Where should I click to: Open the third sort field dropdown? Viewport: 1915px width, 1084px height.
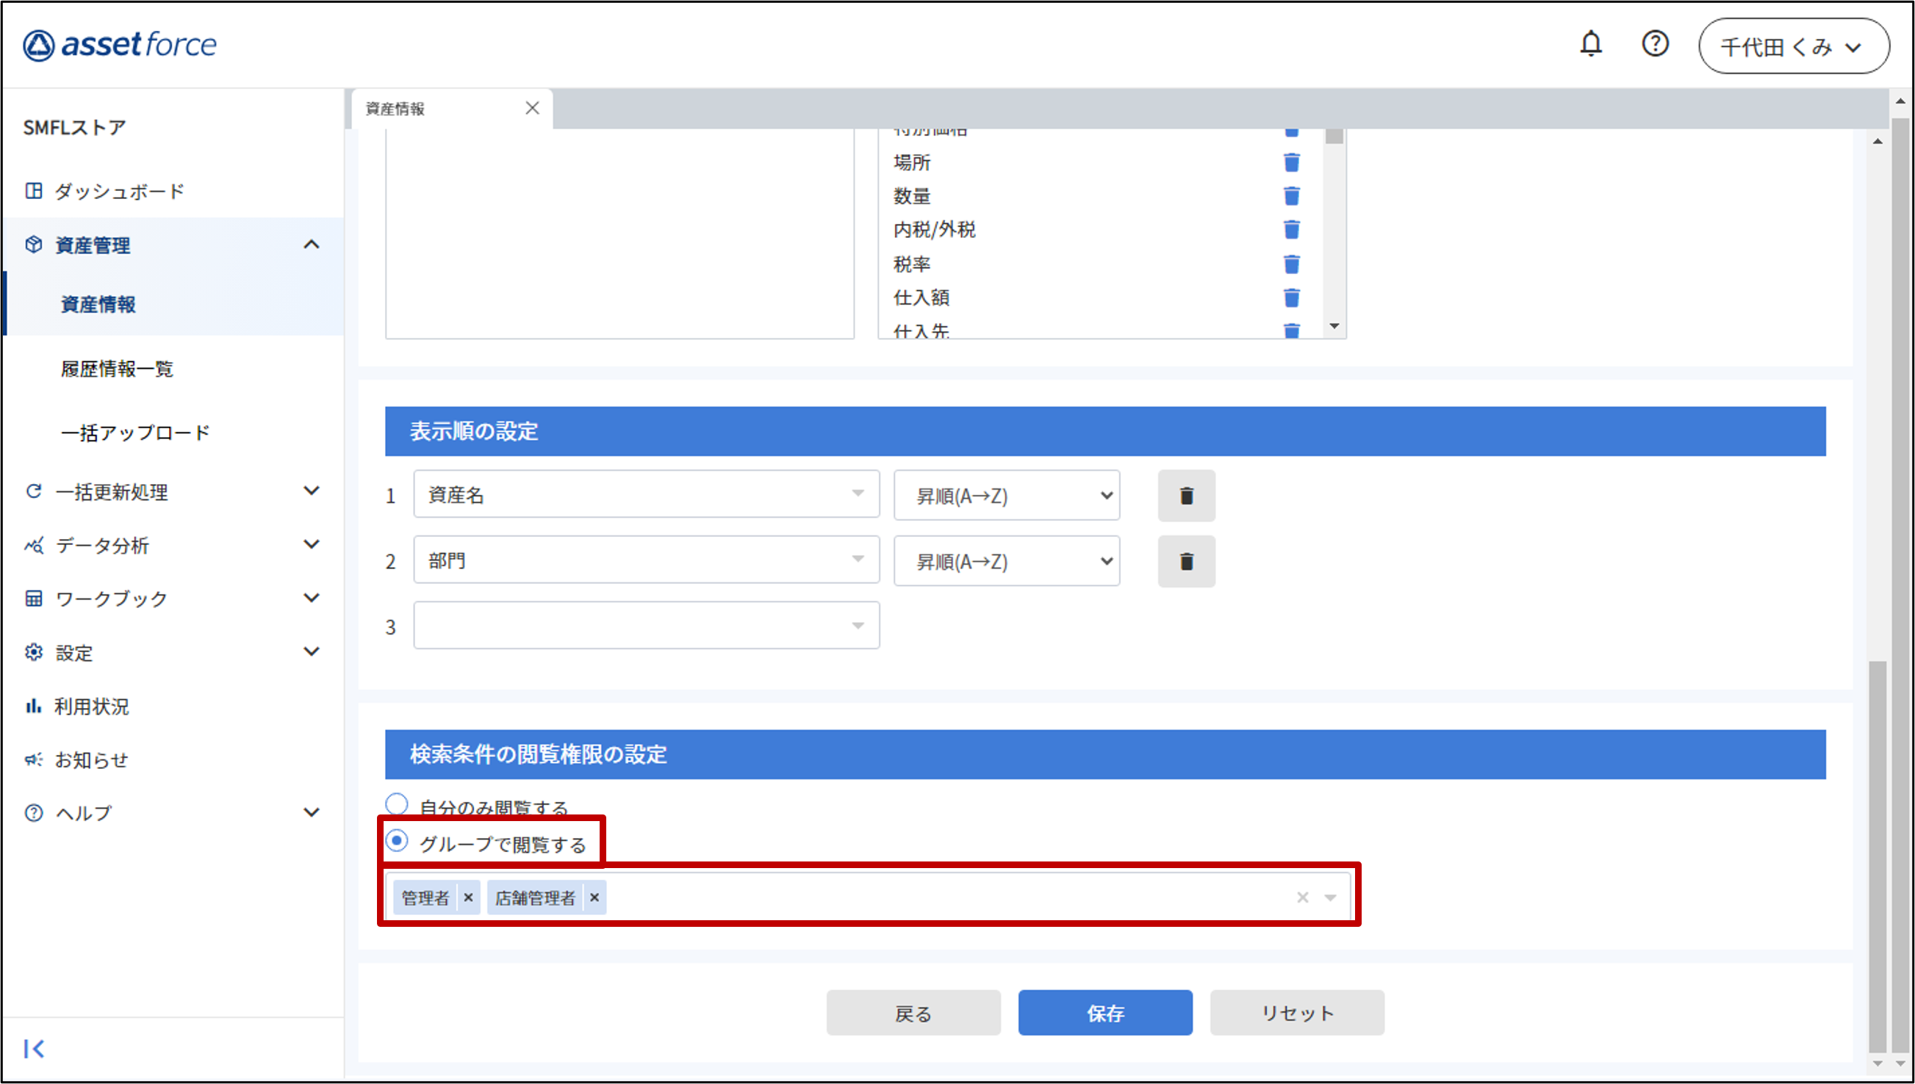click(646, 626)
